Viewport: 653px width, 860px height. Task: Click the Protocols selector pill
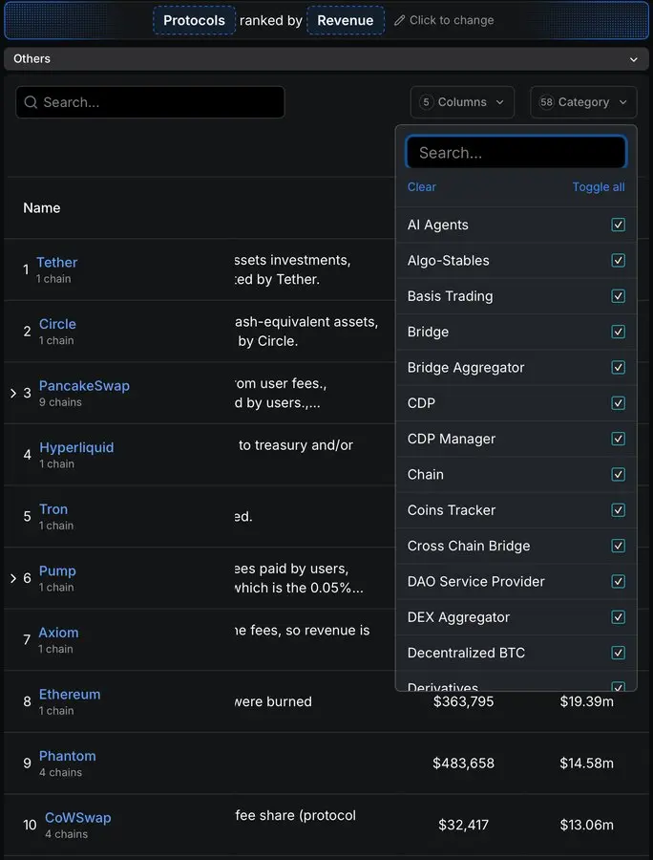point(194,20)
